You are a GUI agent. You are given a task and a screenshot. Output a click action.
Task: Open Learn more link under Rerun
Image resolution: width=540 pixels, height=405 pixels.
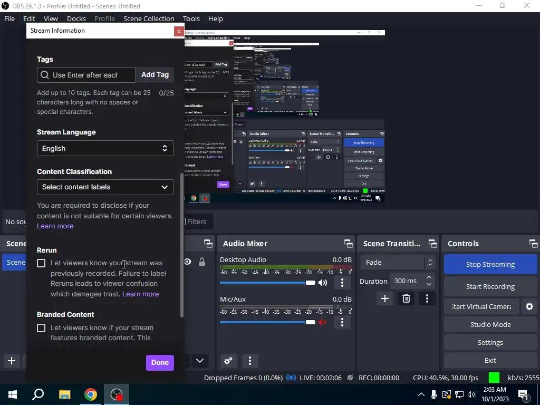point(140,294)
